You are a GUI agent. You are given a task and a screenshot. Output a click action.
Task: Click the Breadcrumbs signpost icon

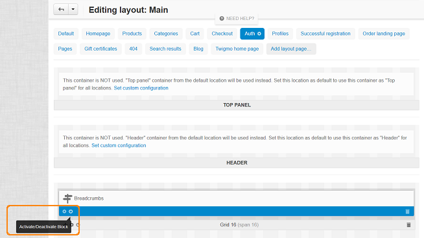(x=67, y=198)
